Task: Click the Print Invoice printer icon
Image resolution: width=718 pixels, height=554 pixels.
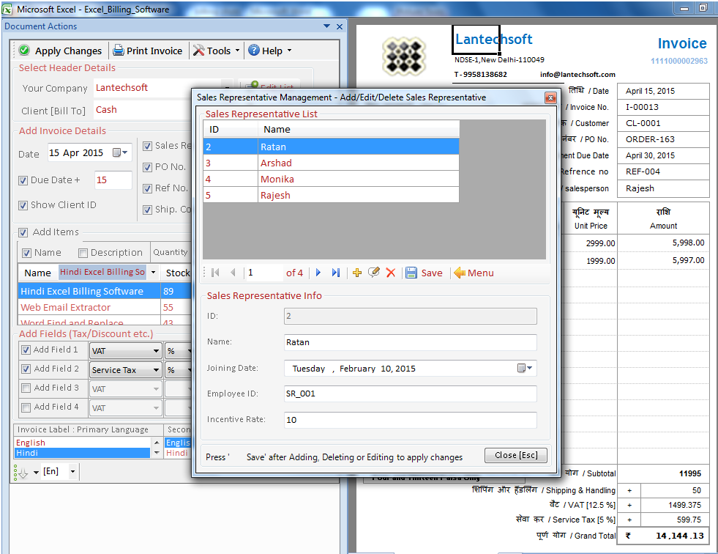Action: (x=119, y=51)
